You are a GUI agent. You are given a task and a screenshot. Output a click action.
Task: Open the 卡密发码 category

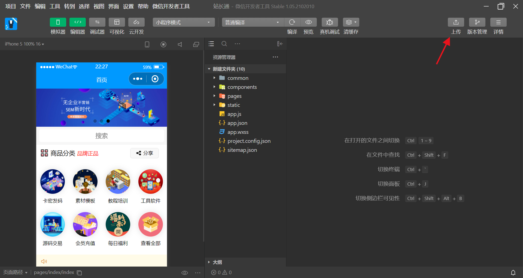[53, 186]
